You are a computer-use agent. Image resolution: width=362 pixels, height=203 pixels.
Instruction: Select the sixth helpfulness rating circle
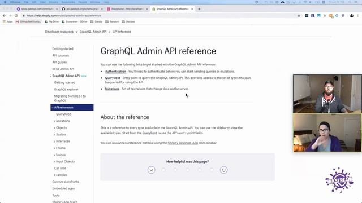[212, 170]
